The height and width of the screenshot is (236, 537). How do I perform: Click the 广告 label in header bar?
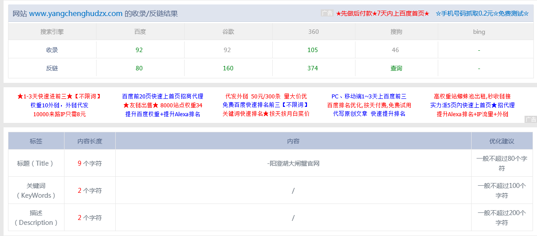pyautogui.click(x=327, y=13)
